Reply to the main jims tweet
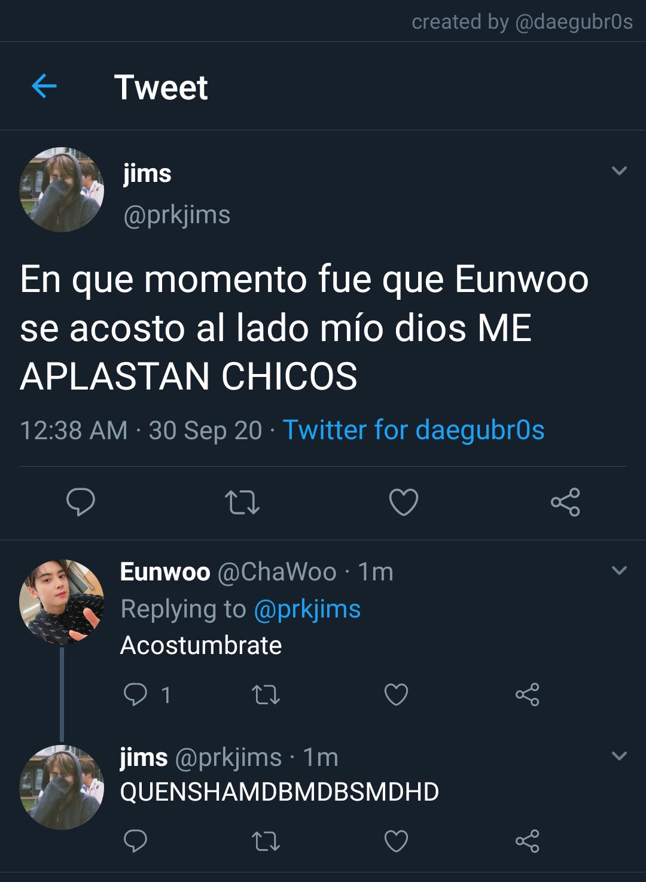Viewport: 646px width, 882px height. [80, 501]
